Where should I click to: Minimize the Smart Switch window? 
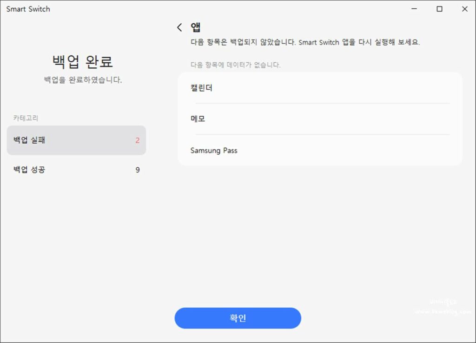pyautogui.click(x=414, y=9)
